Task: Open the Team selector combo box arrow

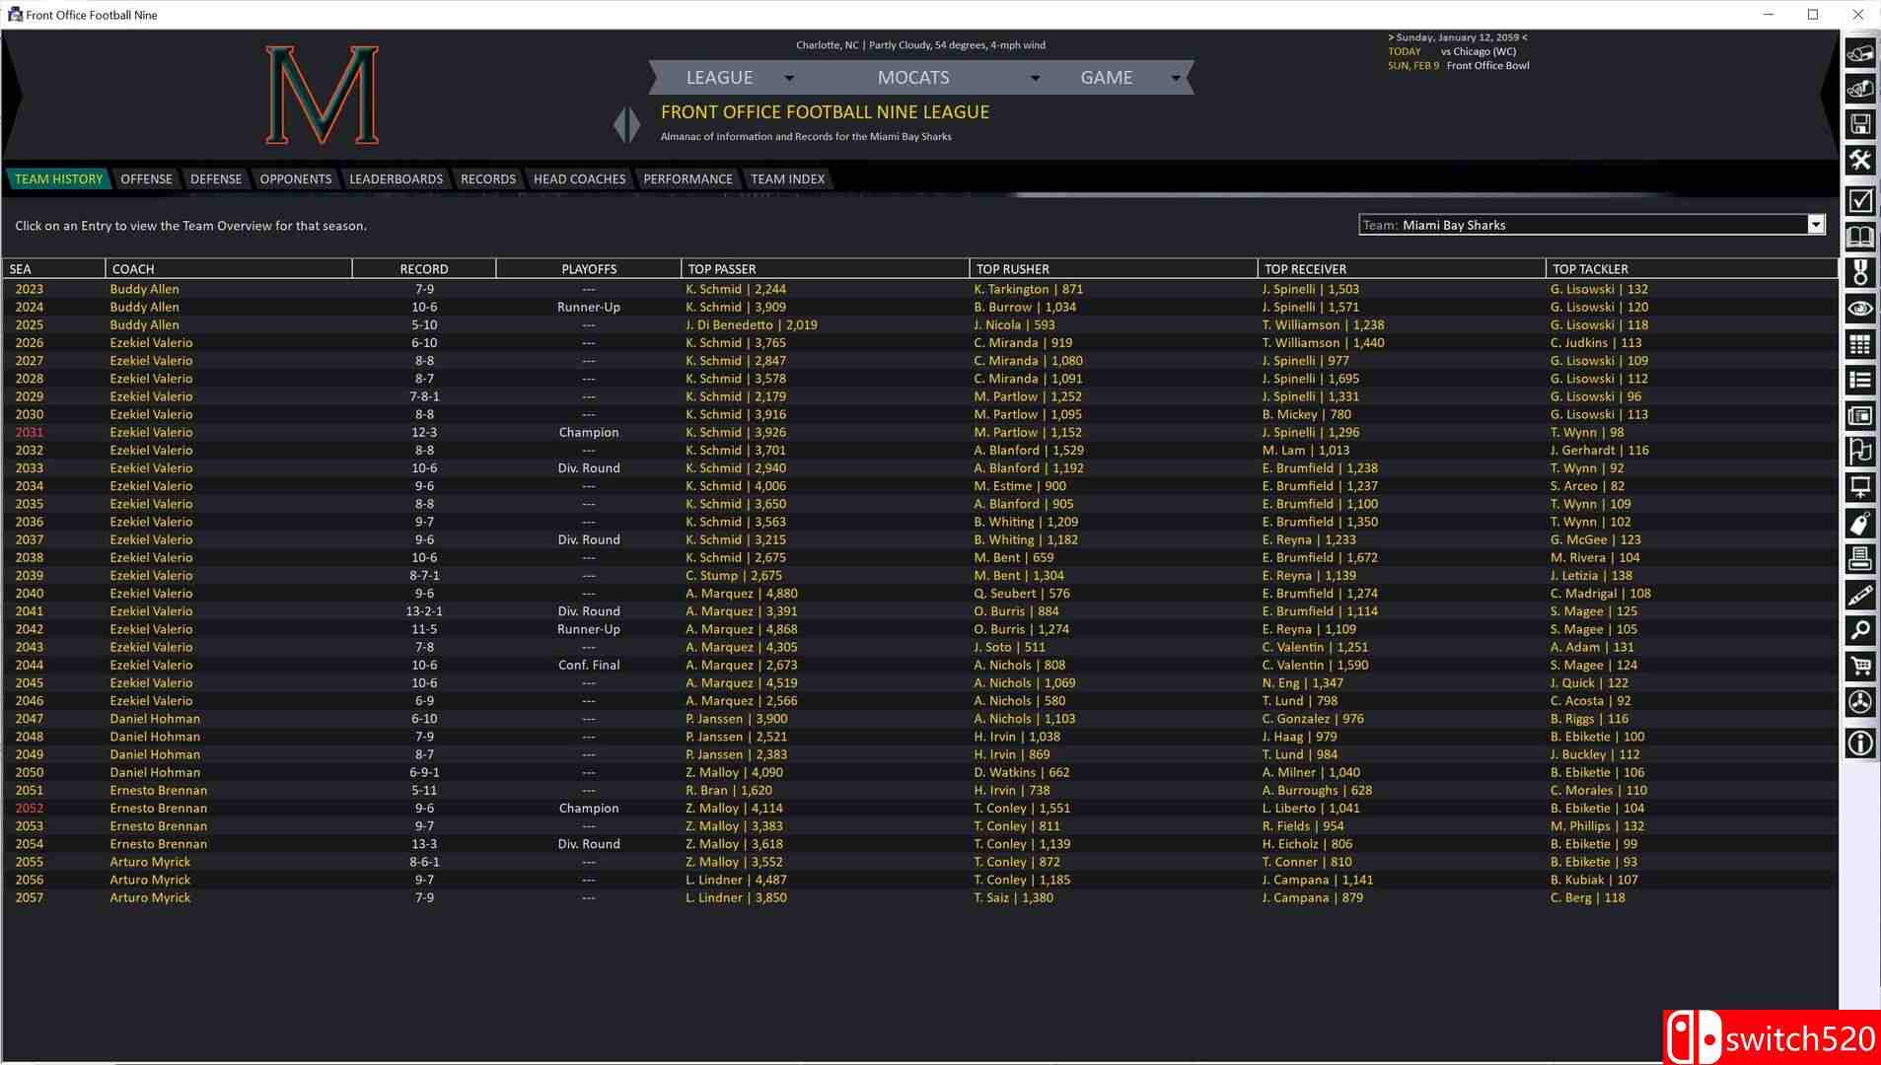Action: 1815,225
